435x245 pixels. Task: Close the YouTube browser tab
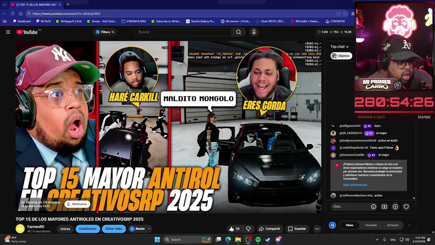(x=60, y=5)
